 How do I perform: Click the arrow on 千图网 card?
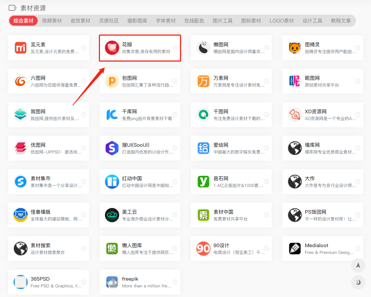pyautogui.click(x=266, y=114)
